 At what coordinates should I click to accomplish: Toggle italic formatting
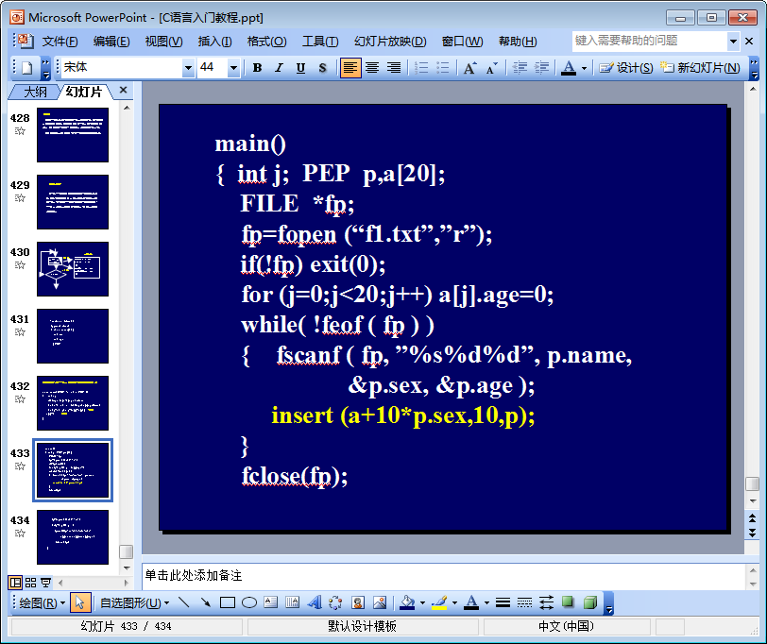[x=279, y=68]
